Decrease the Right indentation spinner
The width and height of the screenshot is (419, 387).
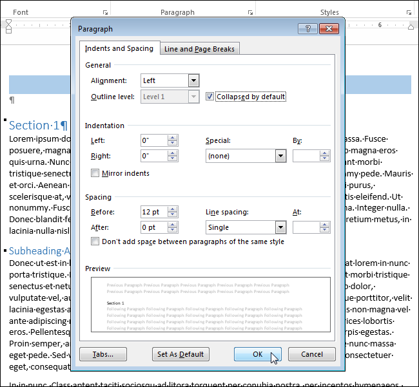pyautogui.click(x=172, y=158)
